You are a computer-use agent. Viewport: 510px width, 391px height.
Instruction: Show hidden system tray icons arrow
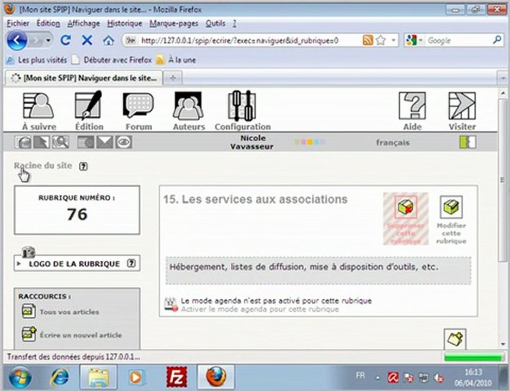point(377,377)
